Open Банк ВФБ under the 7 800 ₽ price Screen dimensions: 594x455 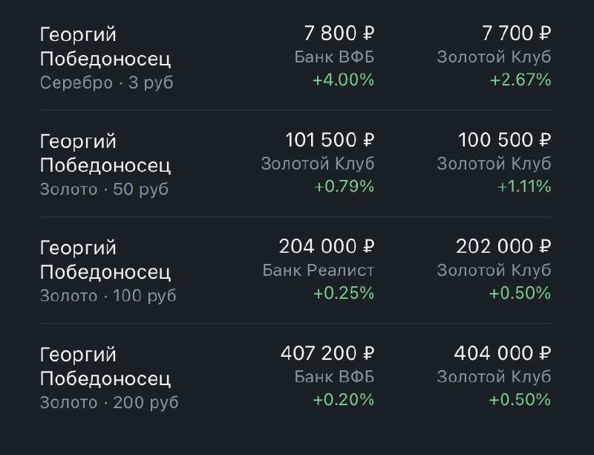click(x=334, y=57)
